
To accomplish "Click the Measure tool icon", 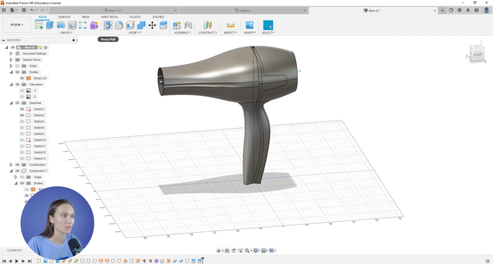I will [x=230, y=25].
